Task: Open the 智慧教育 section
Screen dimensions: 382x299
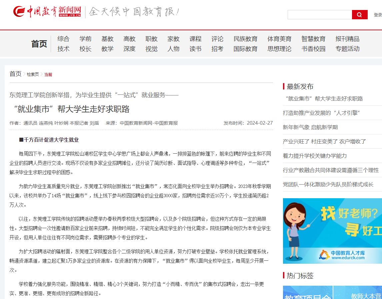Action: pyautogui.click(x=313, y=39)
